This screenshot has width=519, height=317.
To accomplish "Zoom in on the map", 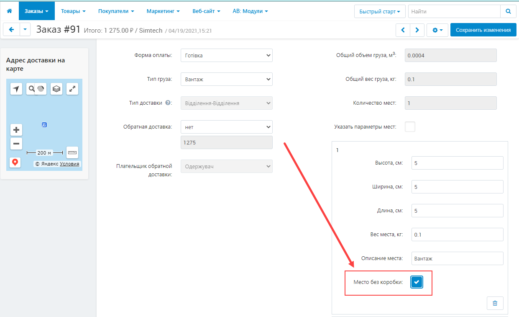I will tap(16, 130).
